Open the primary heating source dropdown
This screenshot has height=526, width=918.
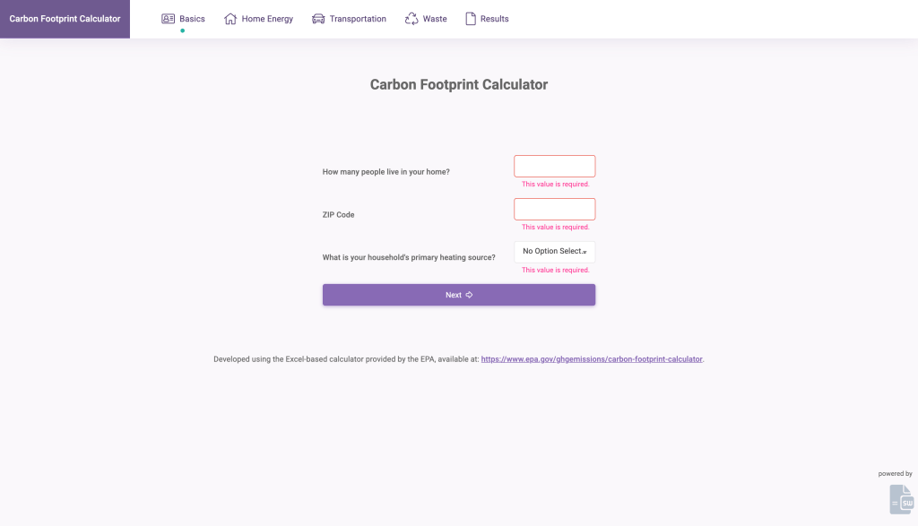(x=554, y=252)
